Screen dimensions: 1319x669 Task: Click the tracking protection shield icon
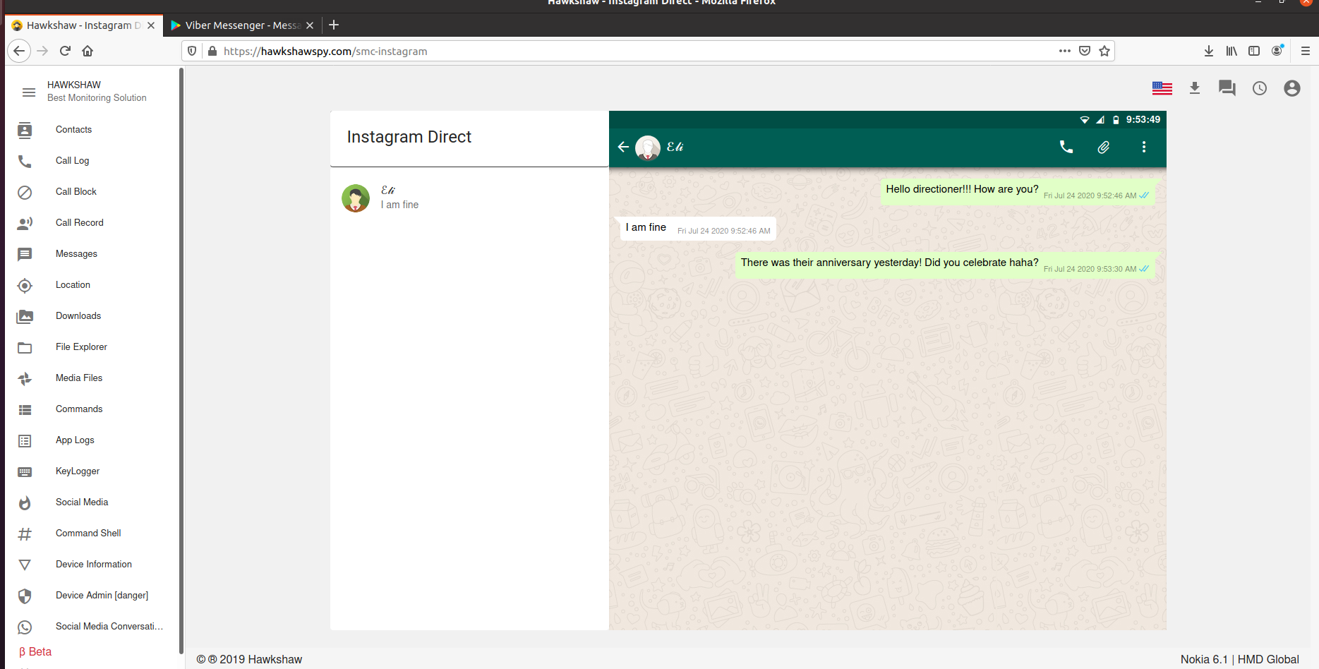click(192, 51)
